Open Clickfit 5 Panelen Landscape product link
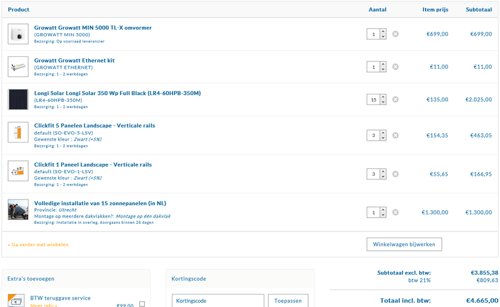Image resolution: width=500 pixels, height=307 pixels. click(x=94, y=126)
